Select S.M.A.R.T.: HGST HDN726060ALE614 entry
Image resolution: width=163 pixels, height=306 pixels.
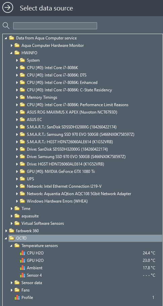click(x=70, y=142)
